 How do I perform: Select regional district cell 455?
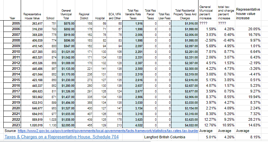(84, 125)
